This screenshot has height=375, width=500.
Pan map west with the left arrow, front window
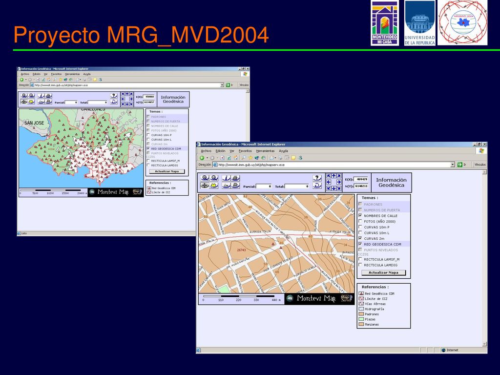coord(329,182)
